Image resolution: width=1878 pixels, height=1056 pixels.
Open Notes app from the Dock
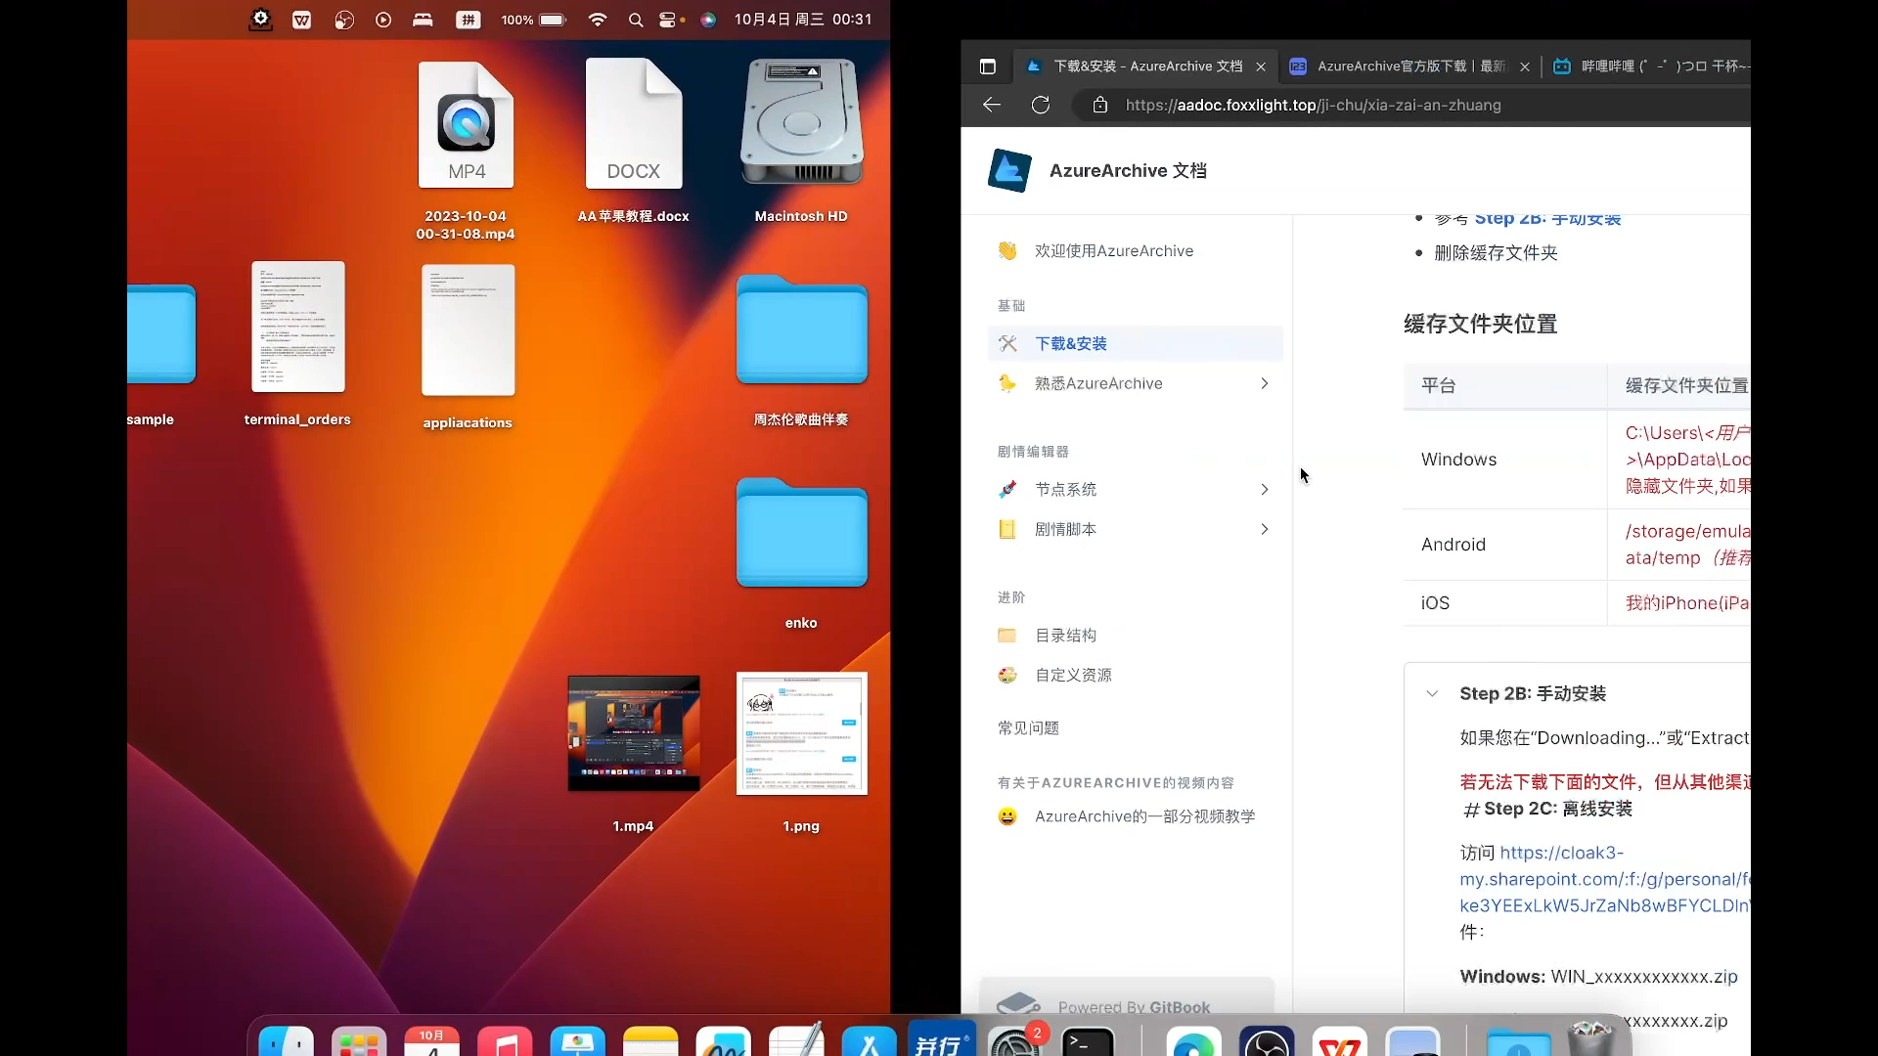[x=650, y=1040]
